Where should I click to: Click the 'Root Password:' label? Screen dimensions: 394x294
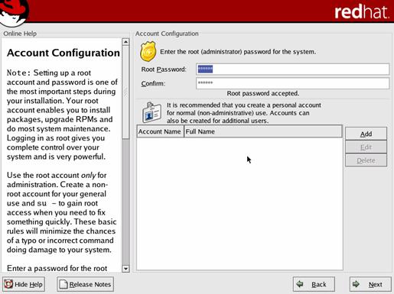164,69
